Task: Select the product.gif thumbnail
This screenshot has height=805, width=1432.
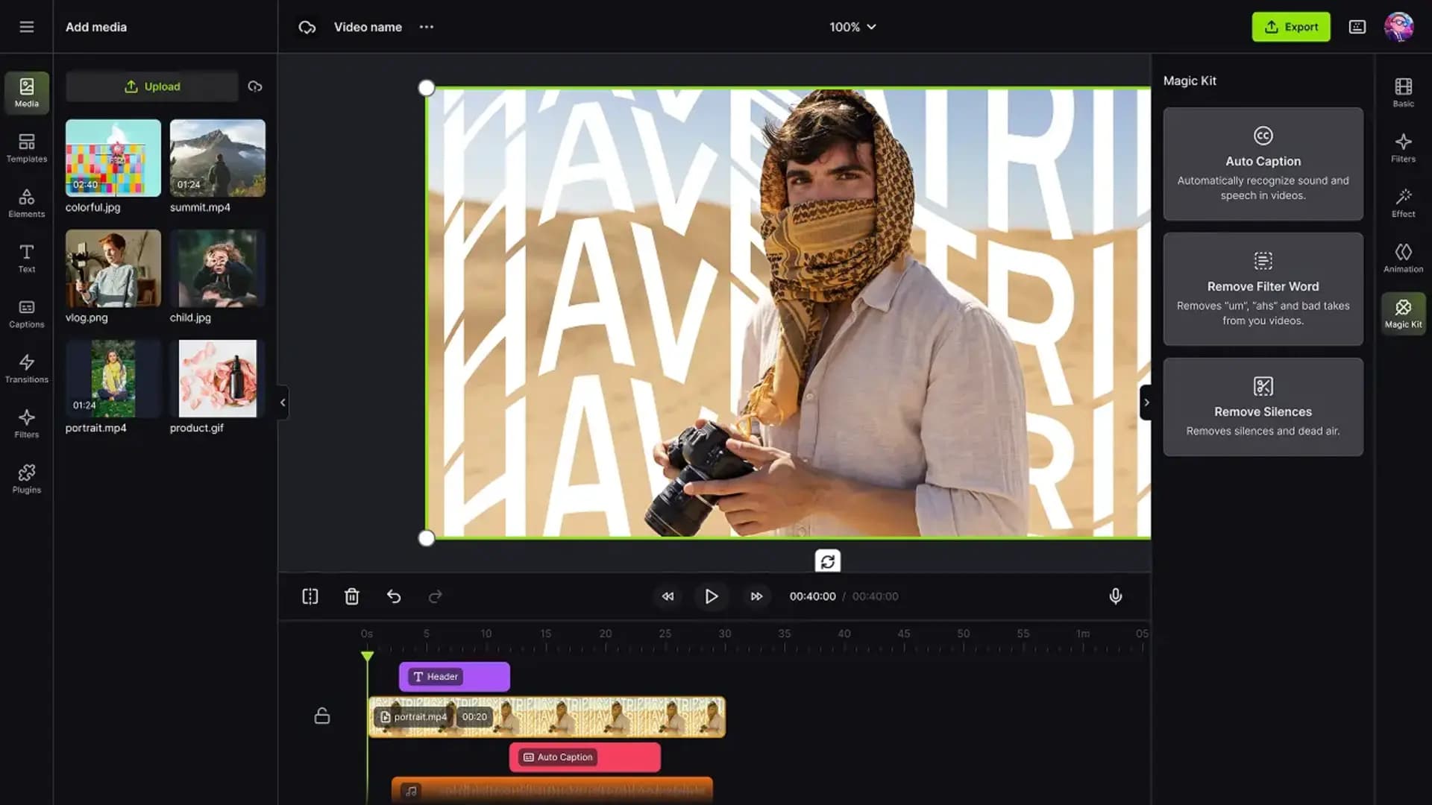Action: (x=218, y=379)
